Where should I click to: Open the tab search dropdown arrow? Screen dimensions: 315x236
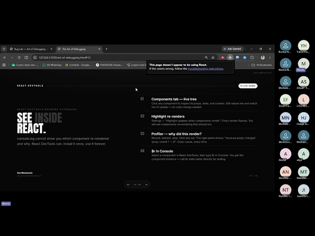tap(4, 49)
